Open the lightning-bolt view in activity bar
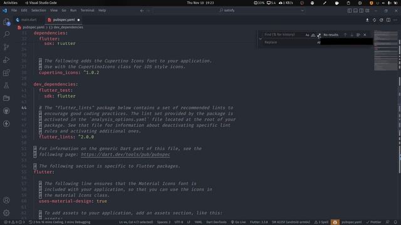 point(6,124)
